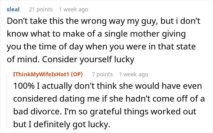
Task: Click the line starting "you the time of day"
Action: click(x=101, y=47)
